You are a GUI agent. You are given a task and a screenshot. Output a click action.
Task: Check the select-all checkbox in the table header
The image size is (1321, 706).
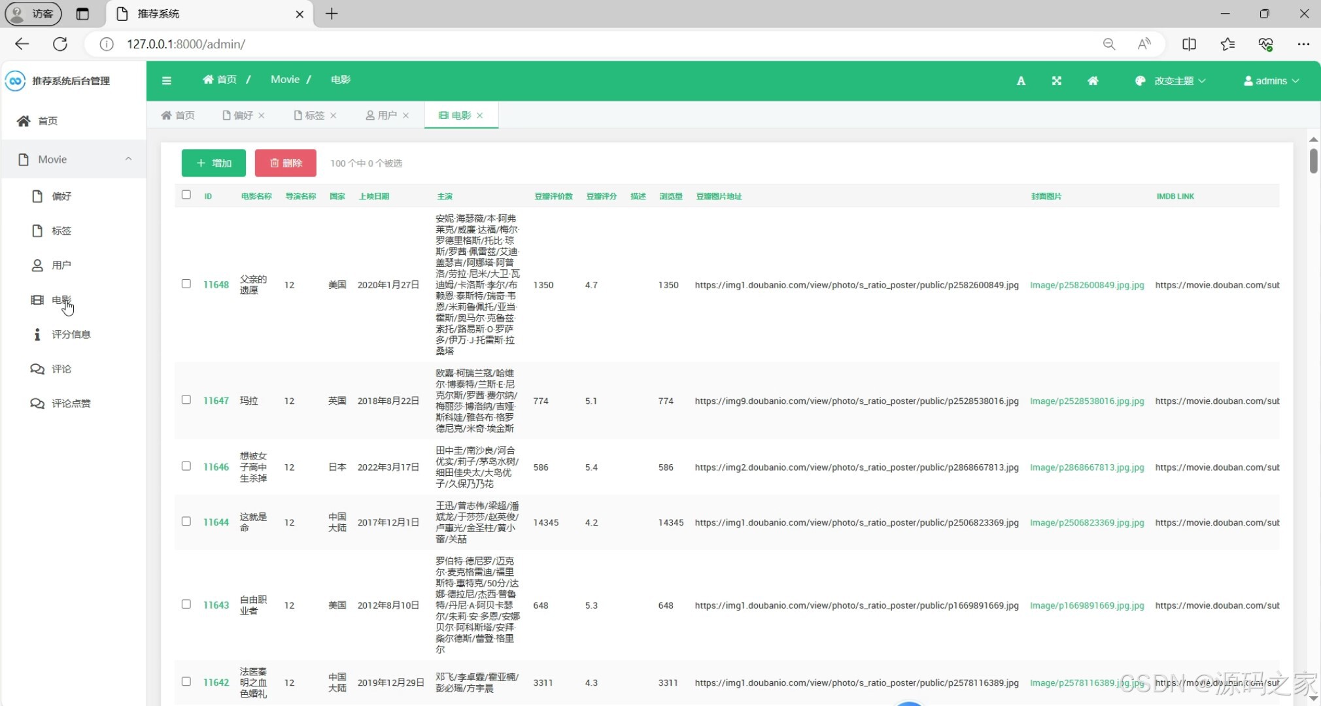(x=186, y=195)
